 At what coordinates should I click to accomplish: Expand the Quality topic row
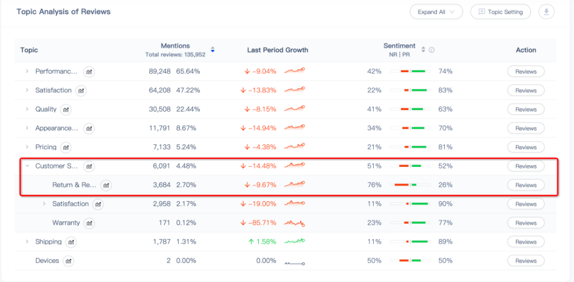(x=27, y=109)
